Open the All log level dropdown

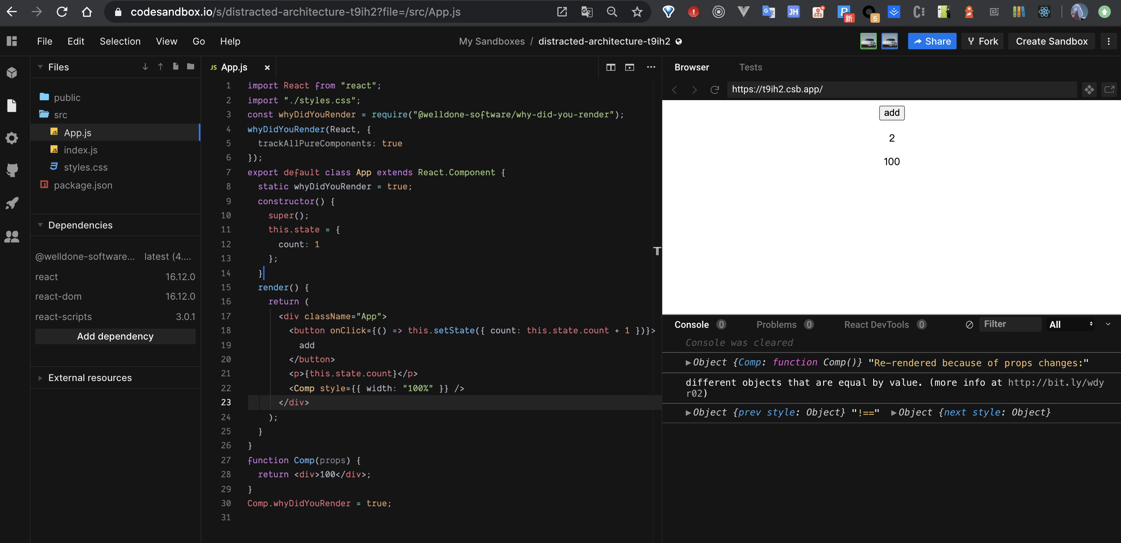coord(1071,325)
